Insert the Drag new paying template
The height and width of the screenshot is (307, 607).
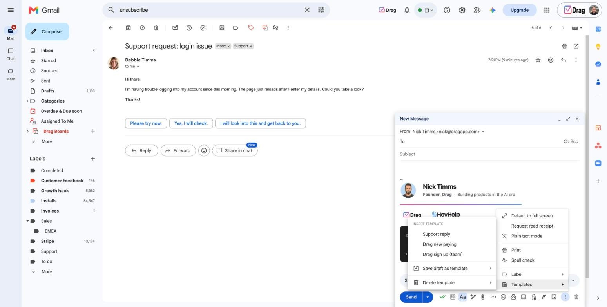(452, 244)
